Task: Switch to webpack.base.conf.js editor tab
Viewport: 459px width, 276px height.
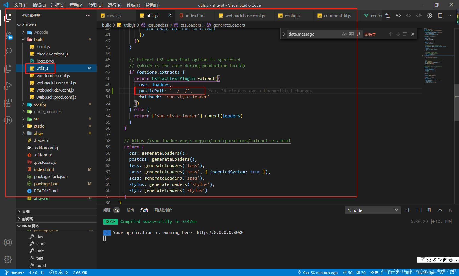Action: pos(245,16)
